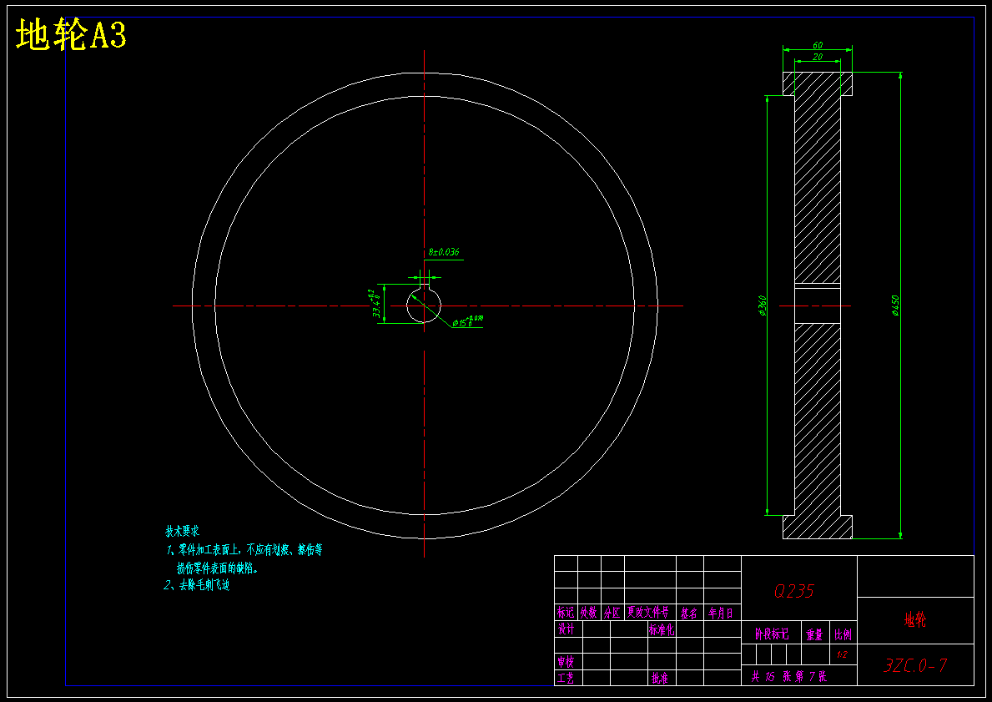Click the '1:2' scale value

tap(842, 655)
